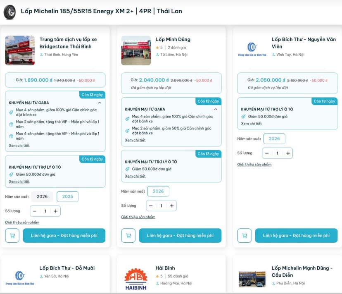
Task: Collapse garage promotions in Lốp Minh Dũng card
Action: point(216,109)
